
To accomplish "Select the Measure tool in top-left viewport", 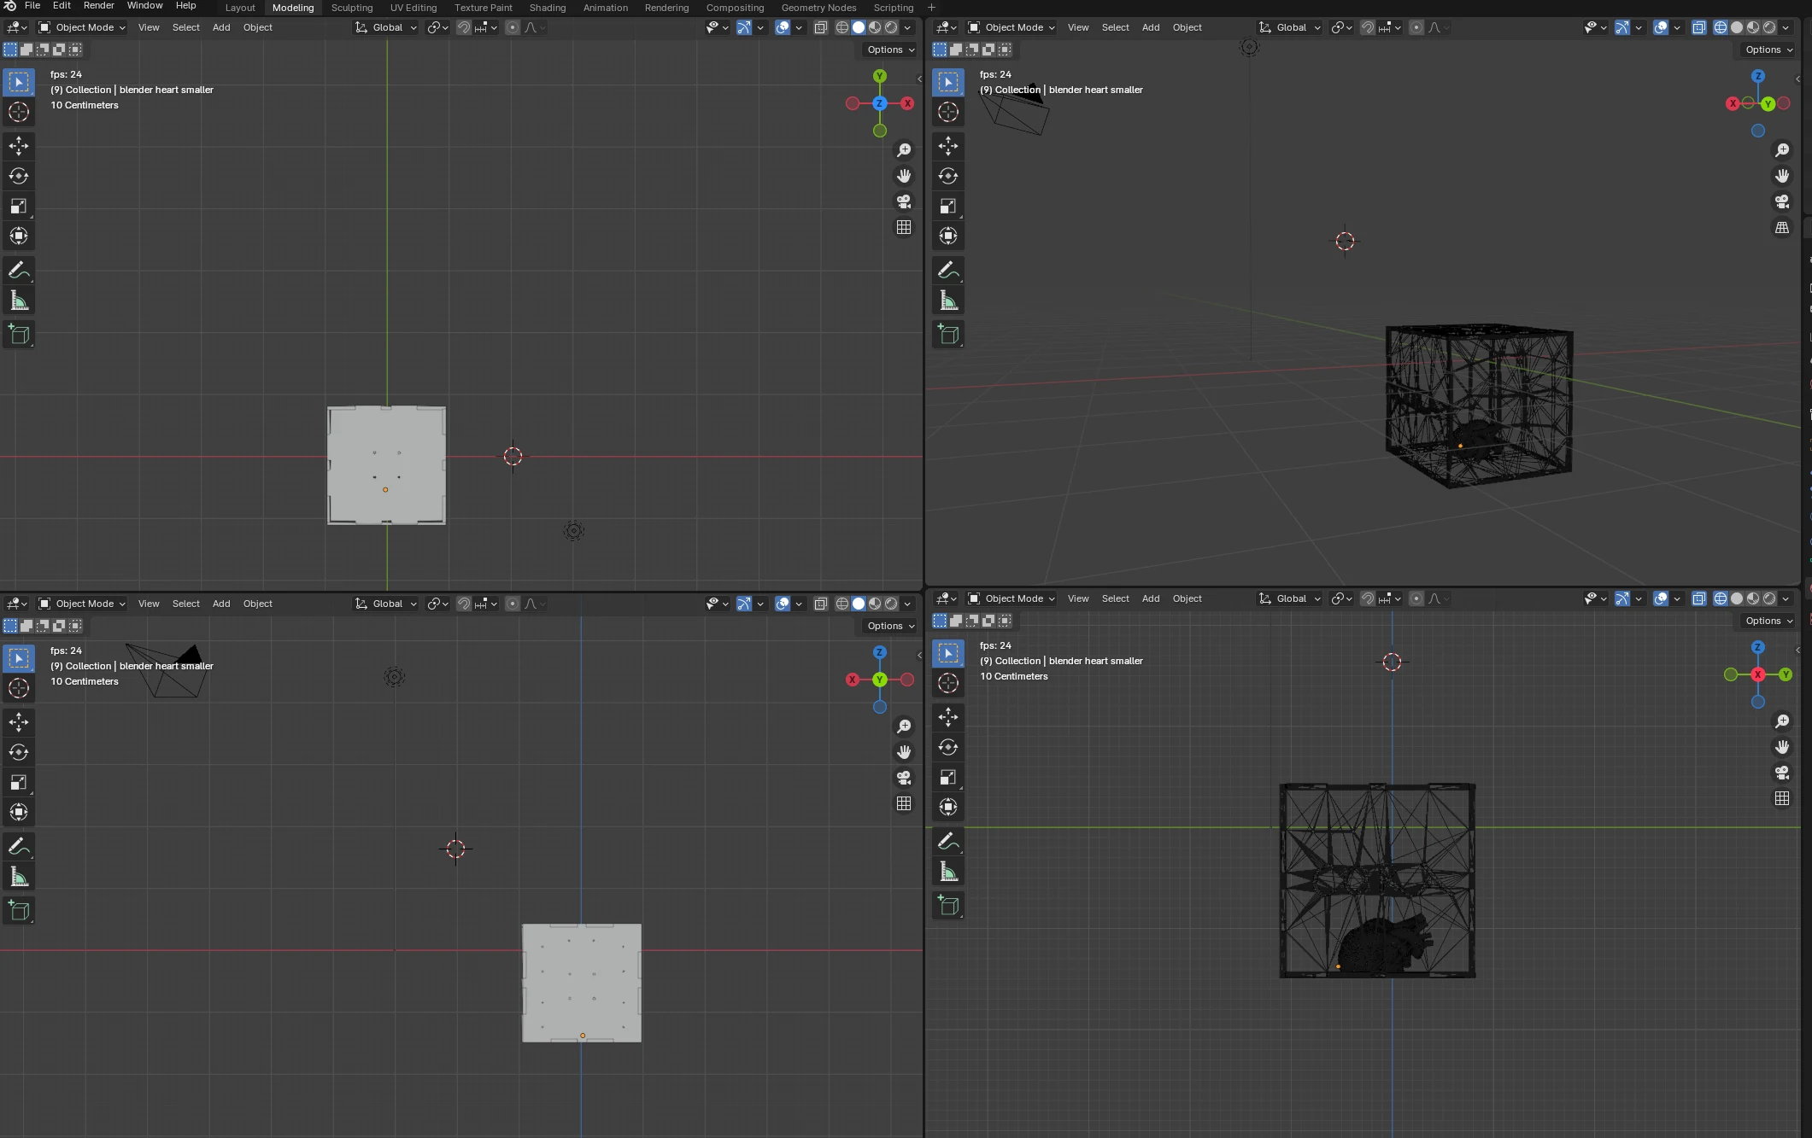I will click(19, 301).
